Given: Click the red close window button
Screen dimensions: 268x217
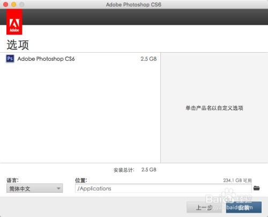Looking at the screenshot, I should (6, 4).
